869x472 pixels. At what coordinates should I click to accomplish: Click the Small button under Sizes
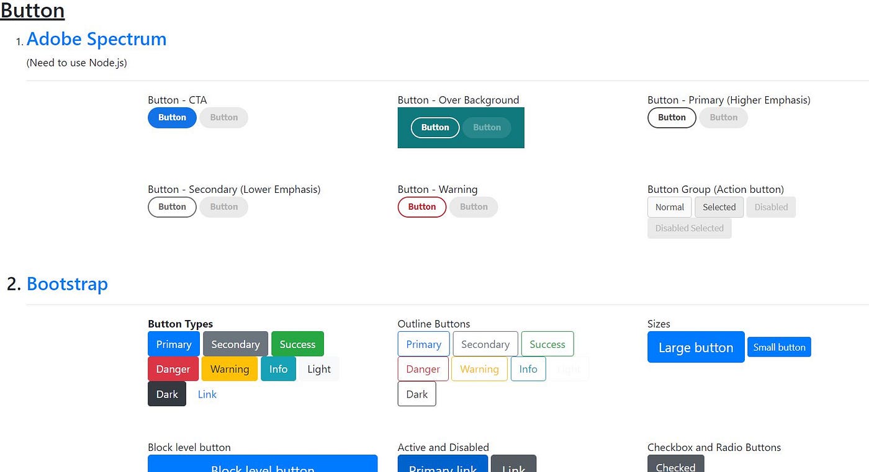pyautogui.click(x=779, y=347)
